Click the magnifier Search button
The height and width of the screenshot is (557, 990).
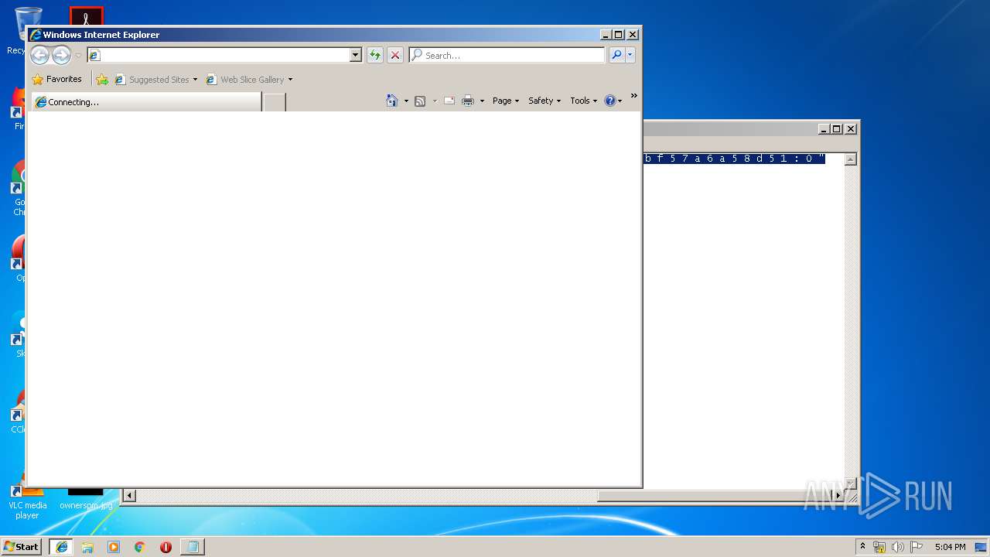(616, 55)
